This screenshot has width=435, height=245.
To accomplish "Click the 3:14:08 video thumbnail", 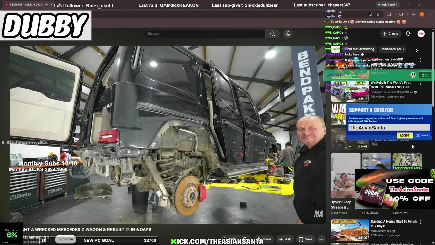I will (350, 138).
